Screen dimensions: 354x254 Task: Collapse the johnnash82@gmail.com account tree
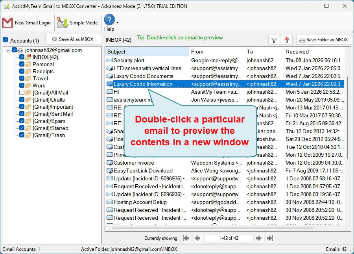click(x=8, y=50)
